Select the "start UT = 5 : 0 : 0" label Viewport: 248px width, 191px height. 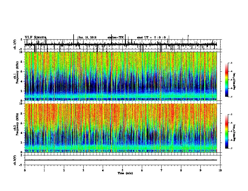pos(151,37)
